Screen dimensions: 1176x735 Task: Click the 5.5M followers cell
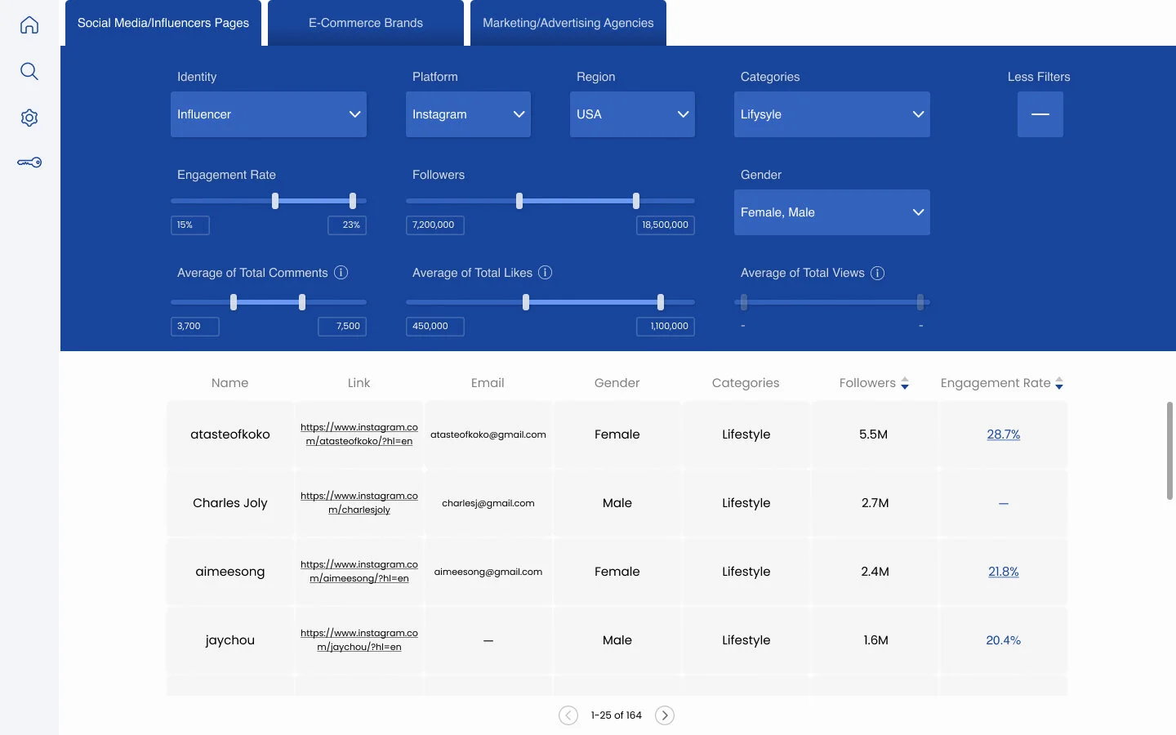[x=875, y=434]
